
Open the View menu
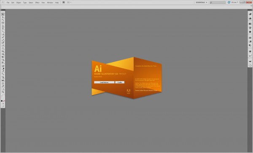[x=43, y=3]
